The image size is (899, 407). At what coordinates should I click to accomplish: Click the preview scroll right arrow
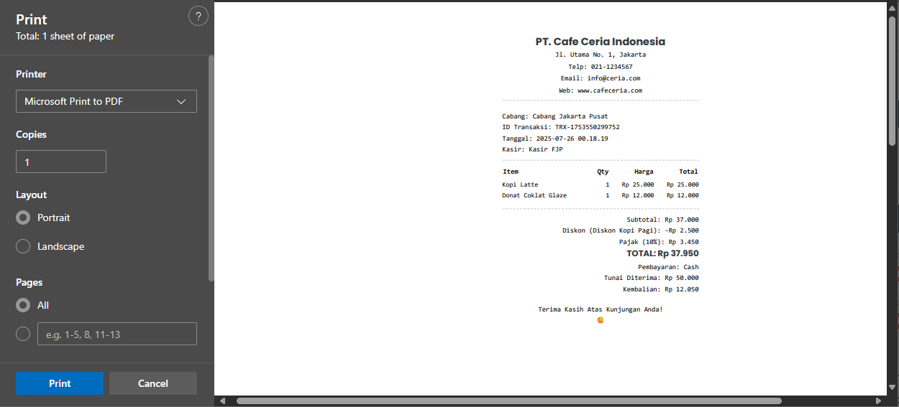tap(878, 401)
